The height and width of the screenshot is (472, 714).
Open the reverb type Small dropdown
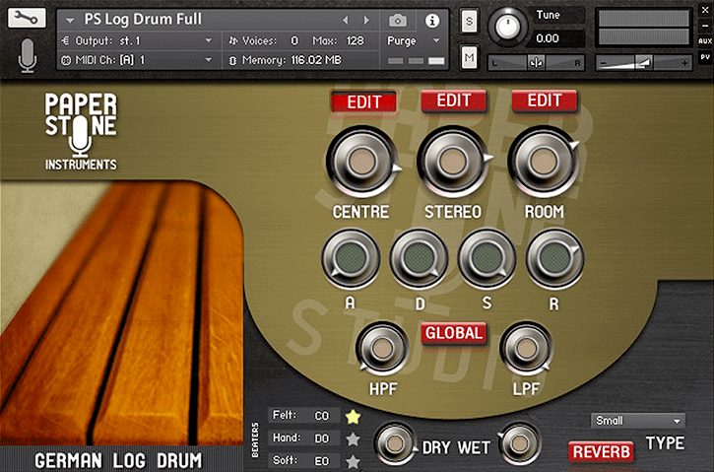coord(637,421)
